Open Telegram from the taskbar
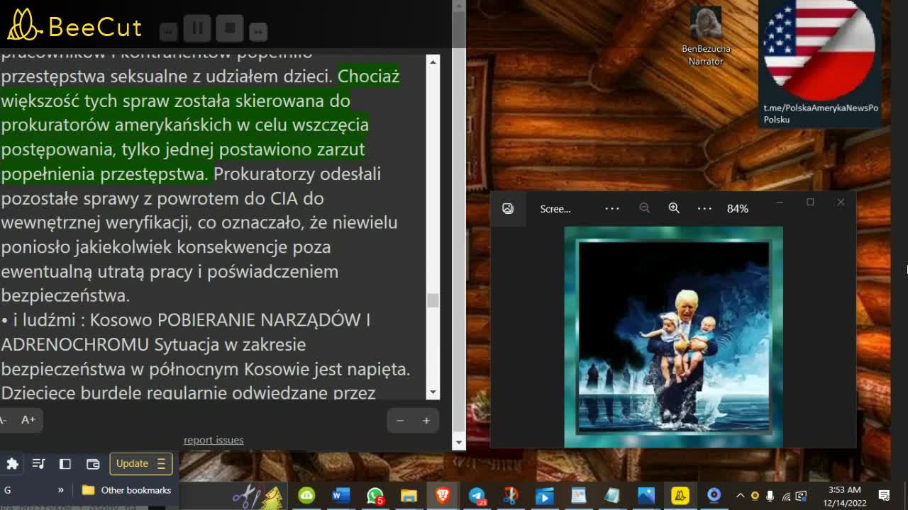Screen dimensions: 908x510 [x=477, y=496]
